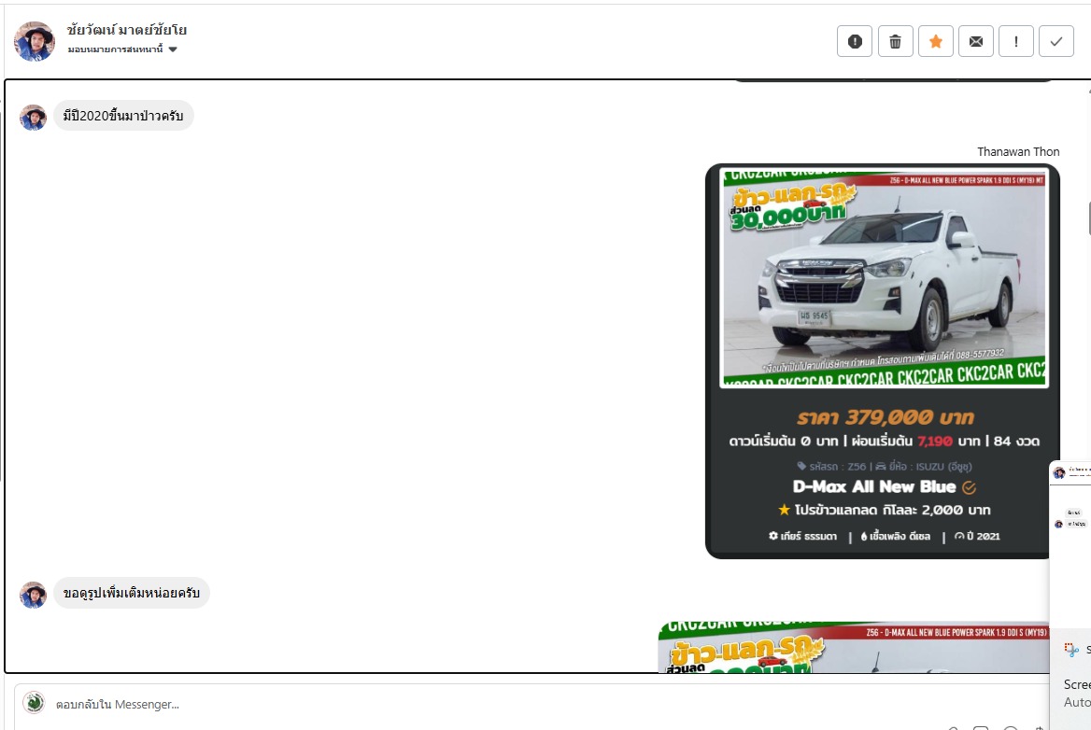The width and height of the screenshot is (1091, 730).
Task: Toggle the orange star follow-up icon
Action: click(x=936, y=42)
